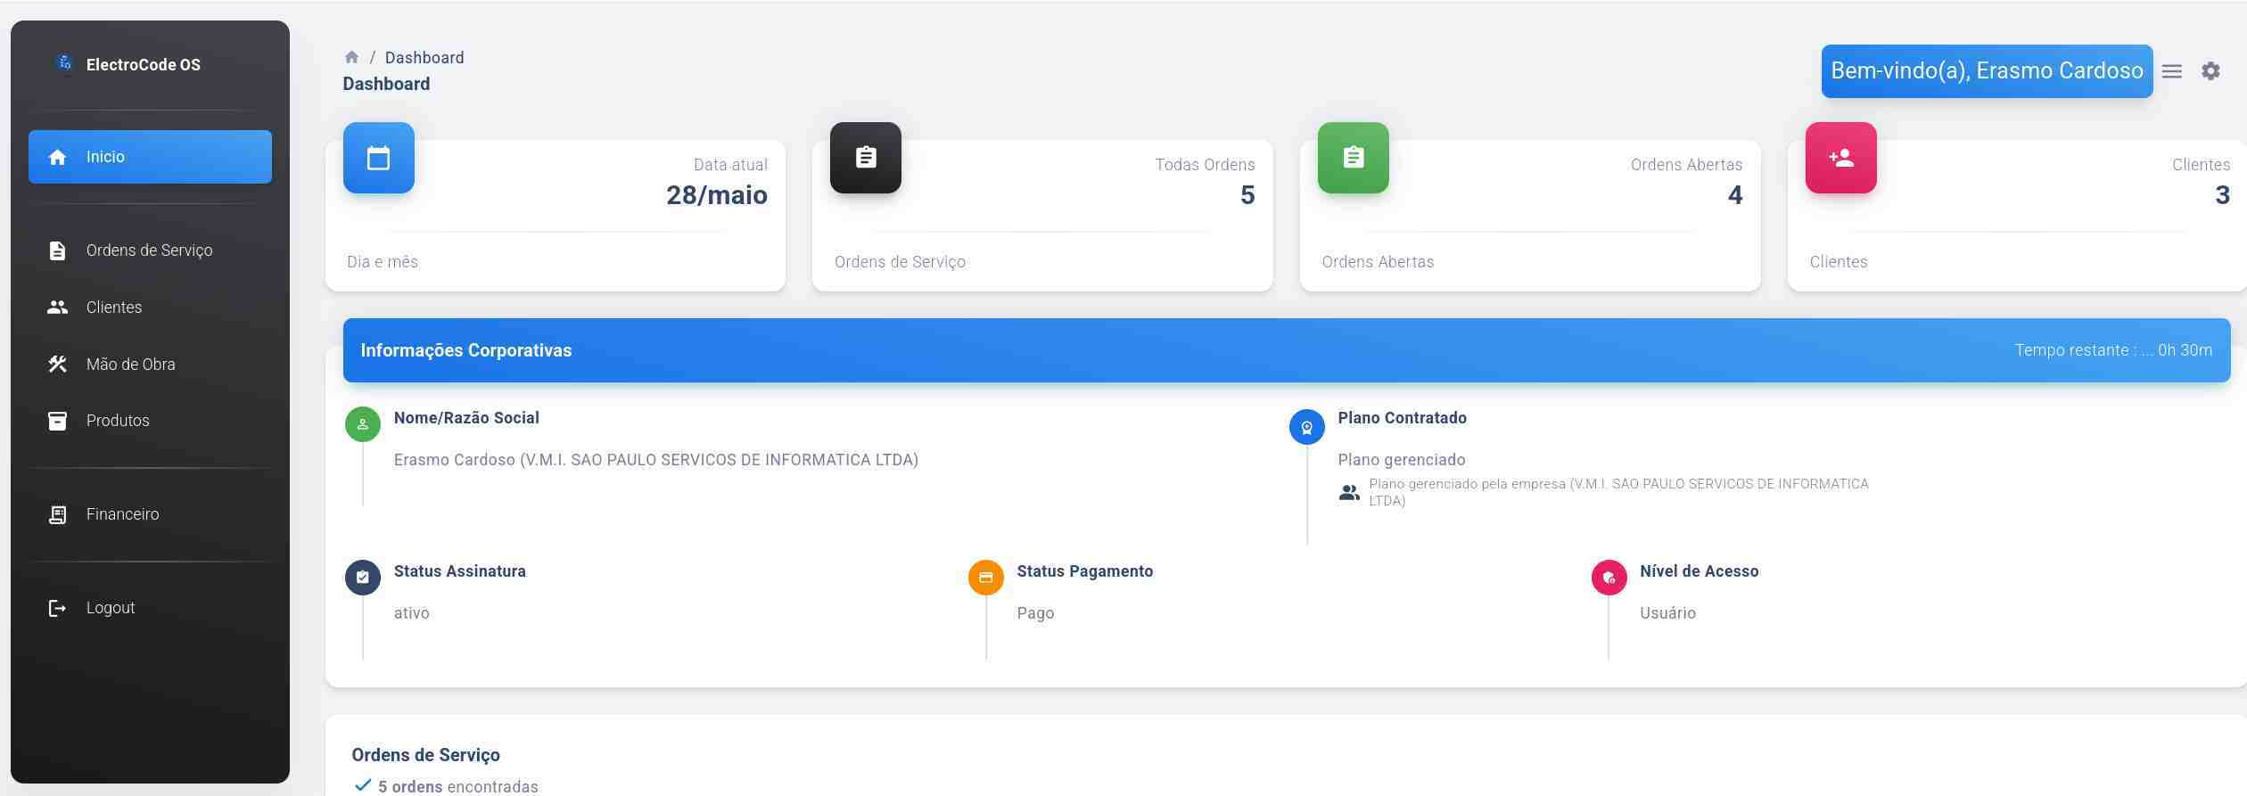Click the Plano Contratado badge icon
2247x796 pixels.
tap(1306, 427)
